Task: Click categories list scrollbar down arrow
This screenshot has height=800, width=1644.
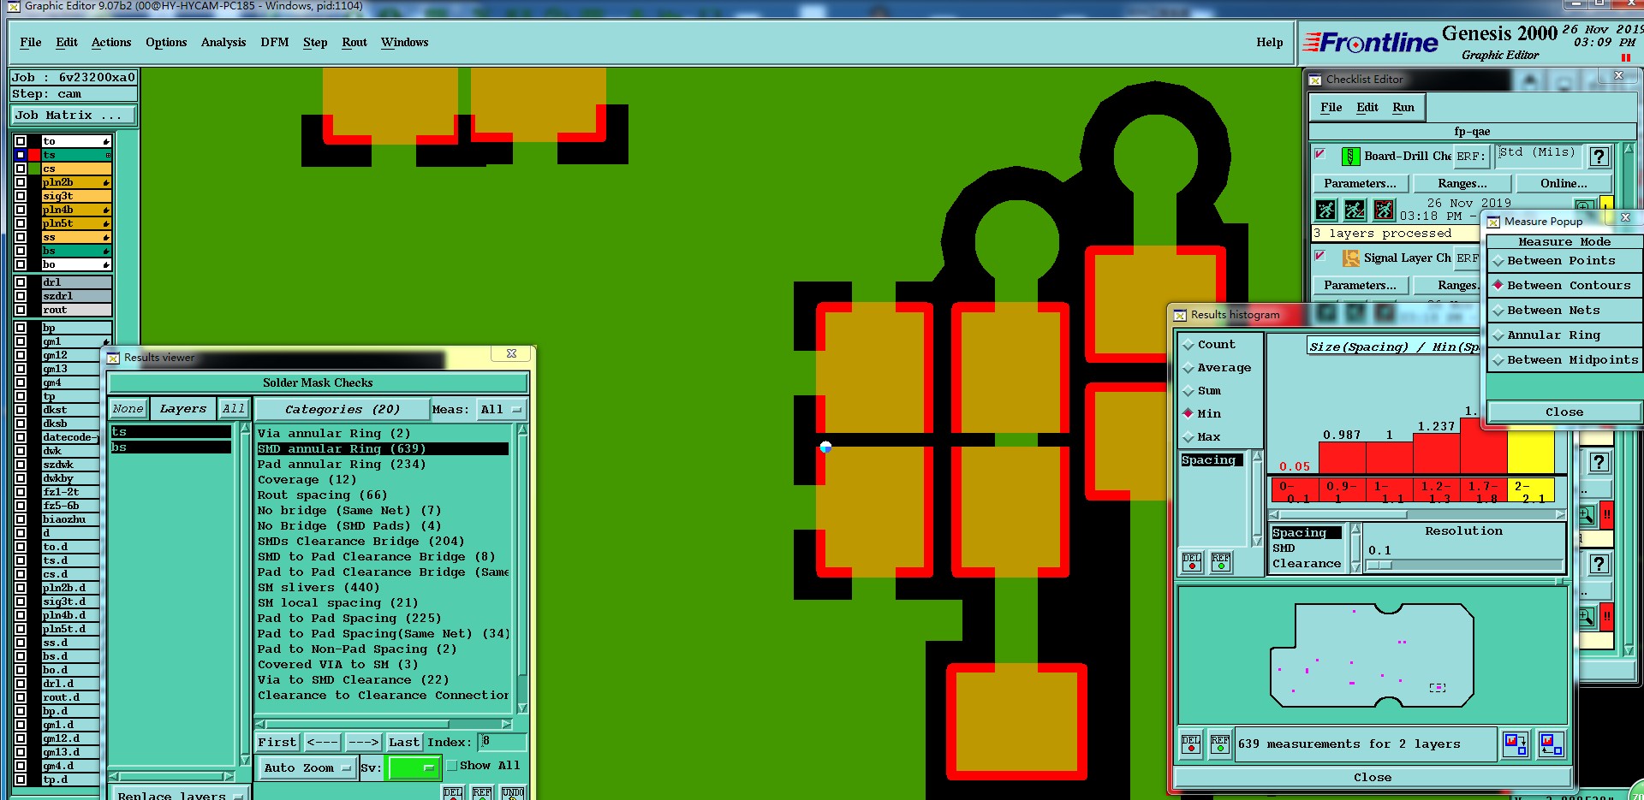Action: [x=522, y=708]
